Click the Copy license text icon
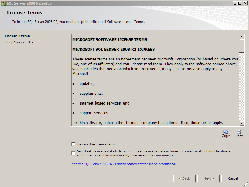The width and height of the screenshot is (249, 187). pos(226,132)
